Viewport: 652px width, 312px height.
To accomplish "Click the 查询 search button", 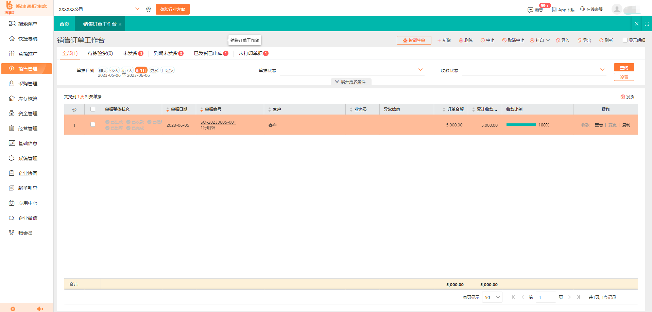I will (x=624, y=67).
